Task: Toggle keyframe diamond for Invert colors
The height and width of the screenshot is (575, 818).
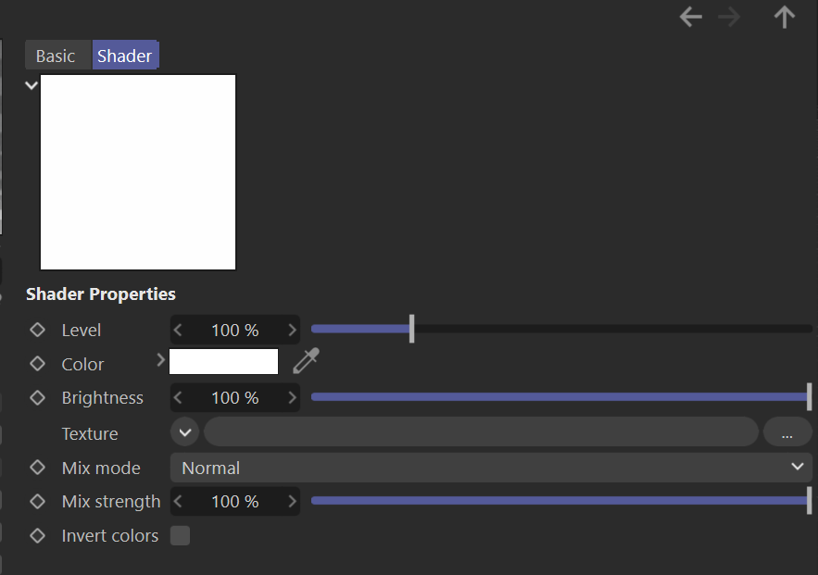Action: coord(38,535)
